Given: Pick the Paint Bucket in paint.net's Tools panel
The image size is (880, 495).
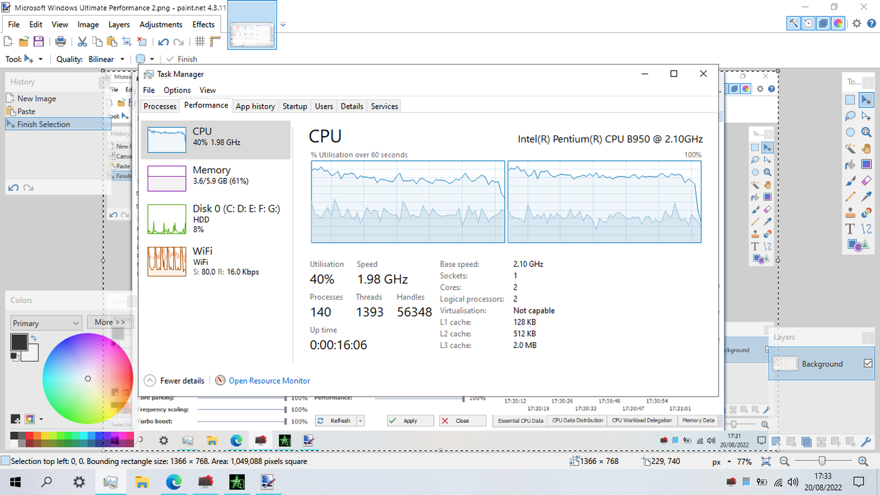Looking at the screenshot, I should click(850, 164).
